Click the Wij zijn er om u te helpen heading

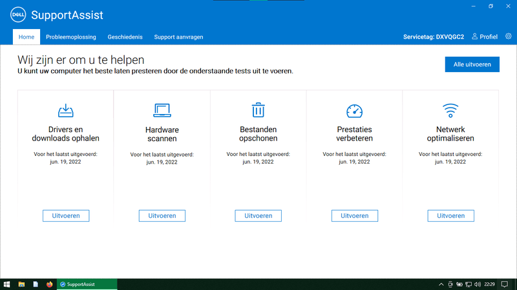[81, 60]
